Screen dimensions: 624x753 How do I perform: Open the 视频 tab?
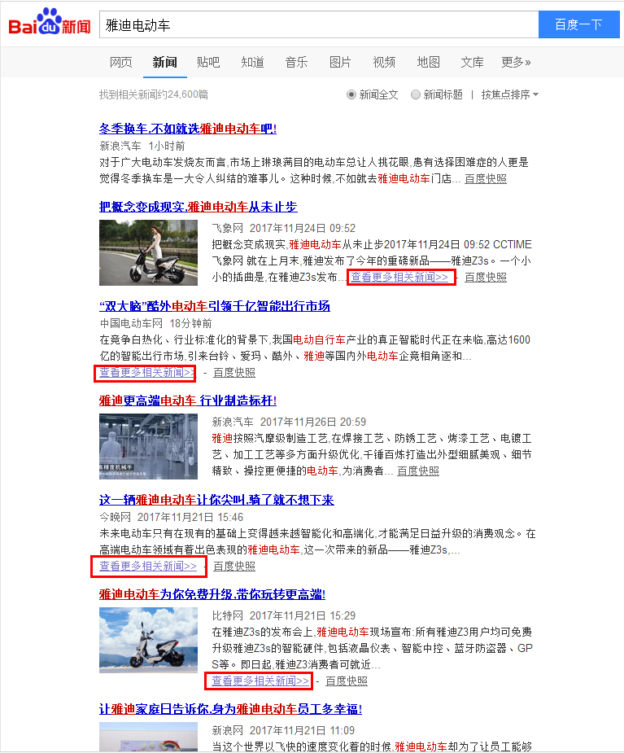(384, 62)
